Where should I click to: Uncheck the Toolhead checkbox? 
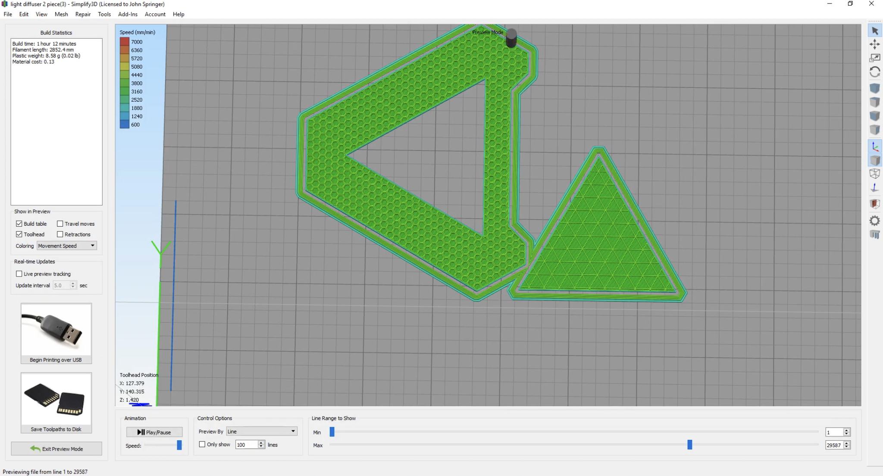click(19, 234)
